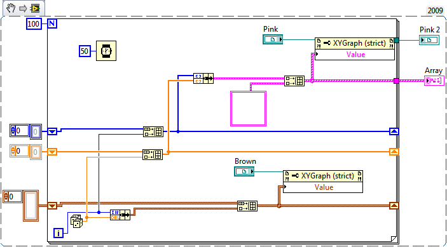Select Build Array node on pink wire
447x247 pixels.
point(294,81)
